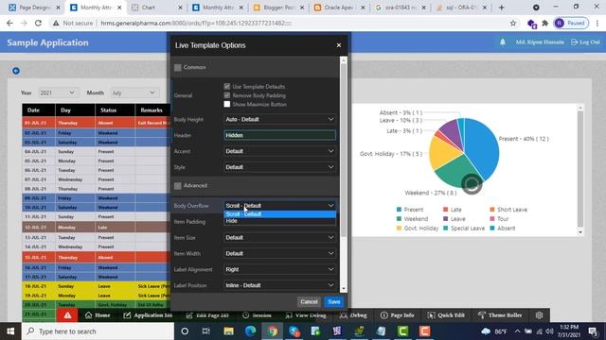Save the live template options
Screen dimensions: 606x340
[x=334, y=302]
